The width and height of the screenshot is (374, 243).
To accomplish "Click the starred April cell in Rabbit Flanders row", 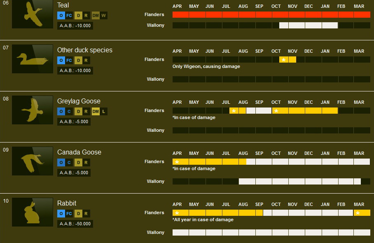I will (177, 213).
